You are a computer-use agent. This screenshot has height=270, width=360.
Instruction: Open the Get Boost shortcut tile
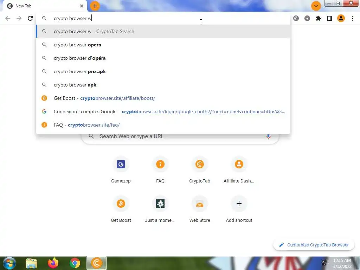tap(121, 210)
